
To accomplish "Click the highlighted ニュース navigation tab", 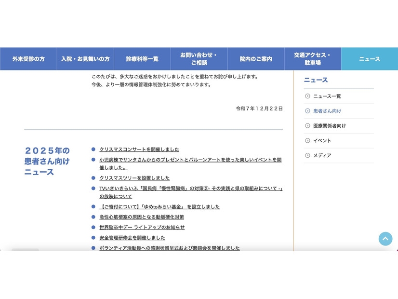I will click(x=370, y=59).
